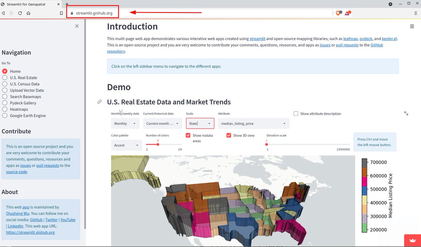Open the Color palette dropdown Accent
The width and height of the screenshot is (421, 247).
coord(127,145)
